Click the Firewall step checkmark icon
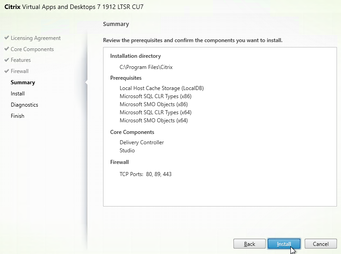This screenshot has height=254, width=341. click(x=6, y=71)
